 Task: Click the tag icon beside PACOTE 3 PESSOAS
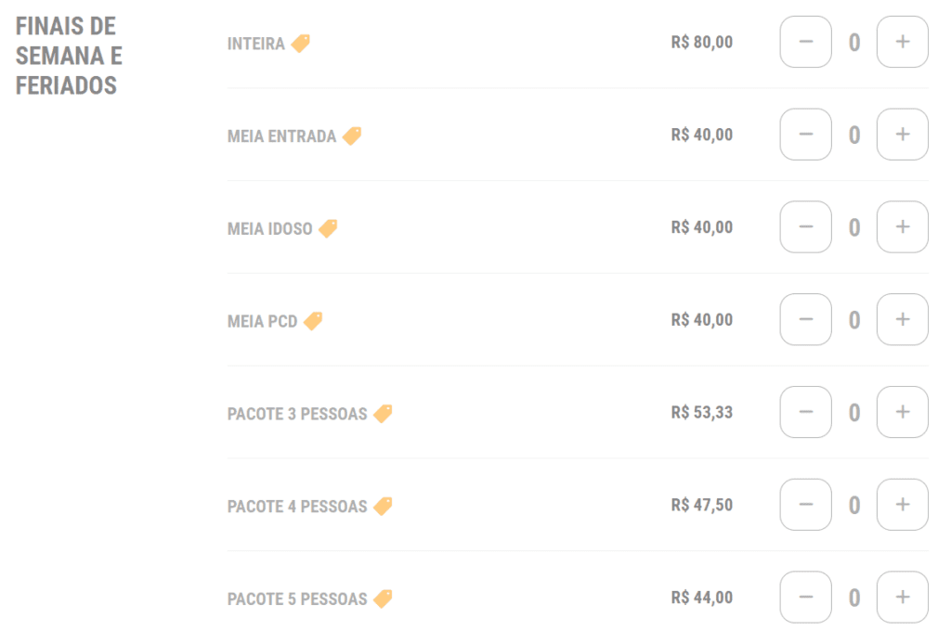pyautogui.click(x=383, y=414)
